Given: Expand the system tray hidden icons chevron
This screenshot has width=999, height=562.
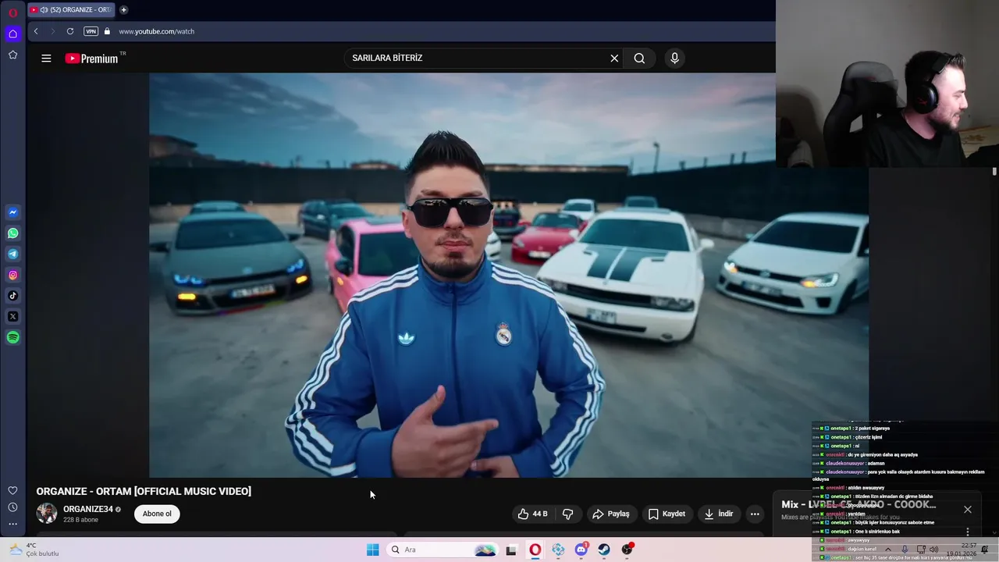Looking at the screenshot, I should 887,550.
